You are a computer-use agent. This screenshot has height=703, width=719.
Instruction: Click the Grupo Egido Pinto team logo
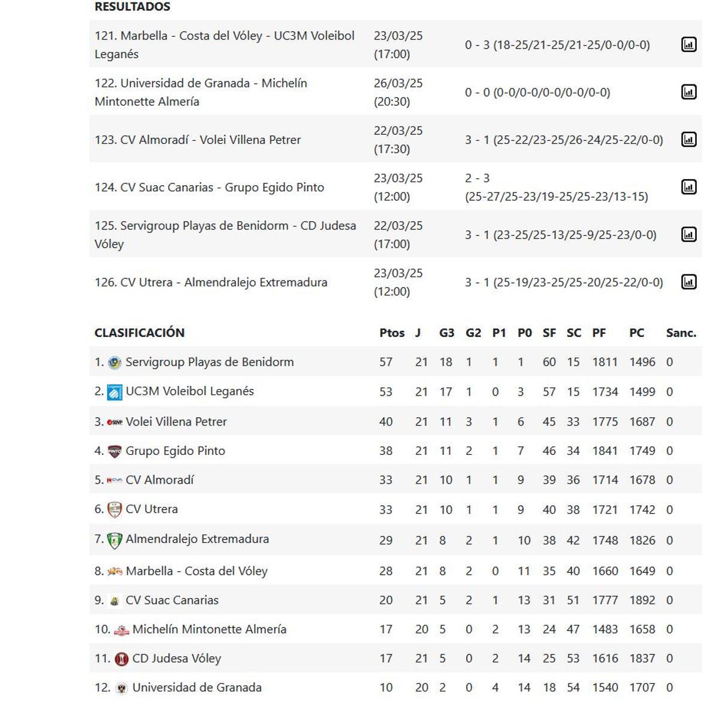[x=114, y=451]
